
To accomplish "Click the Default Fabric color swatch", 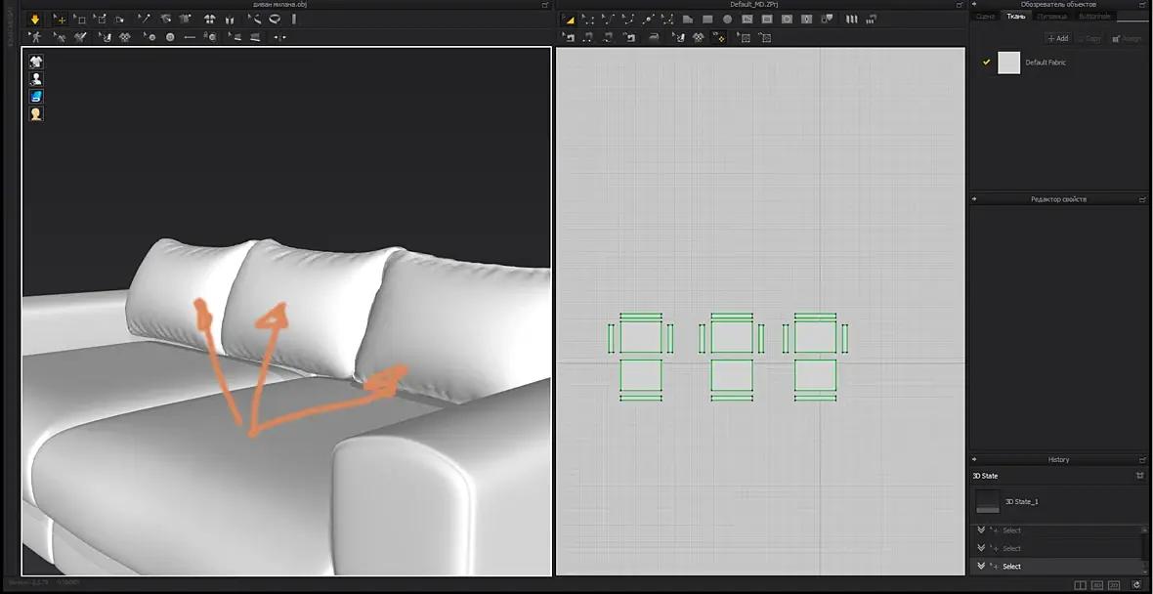I will 1008,63.
